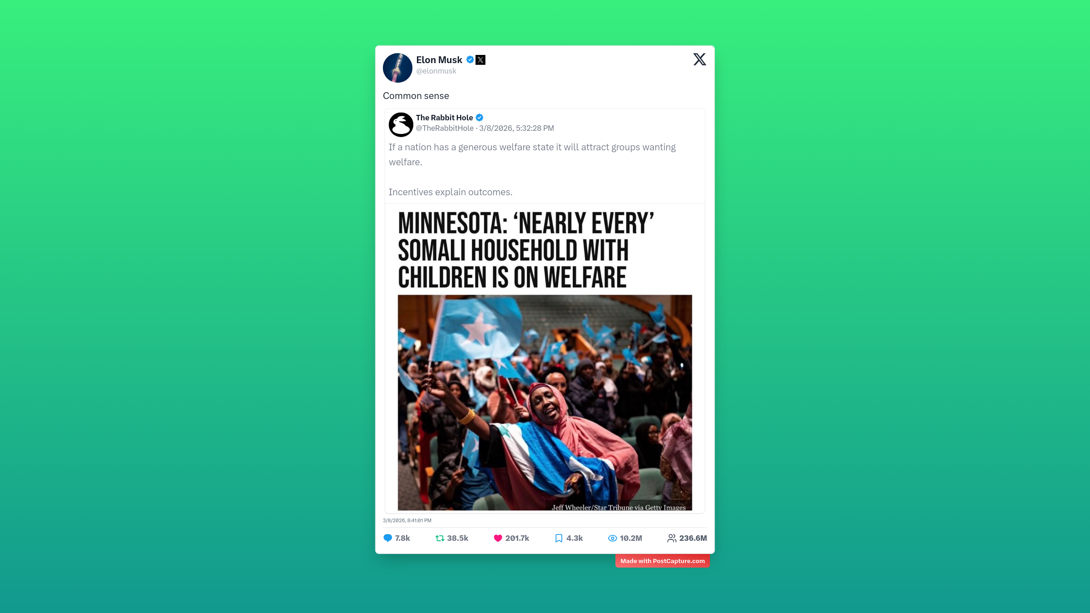Click the eye views icon
This screenshot has width=1090, height=613.
[x=612, y=538]
